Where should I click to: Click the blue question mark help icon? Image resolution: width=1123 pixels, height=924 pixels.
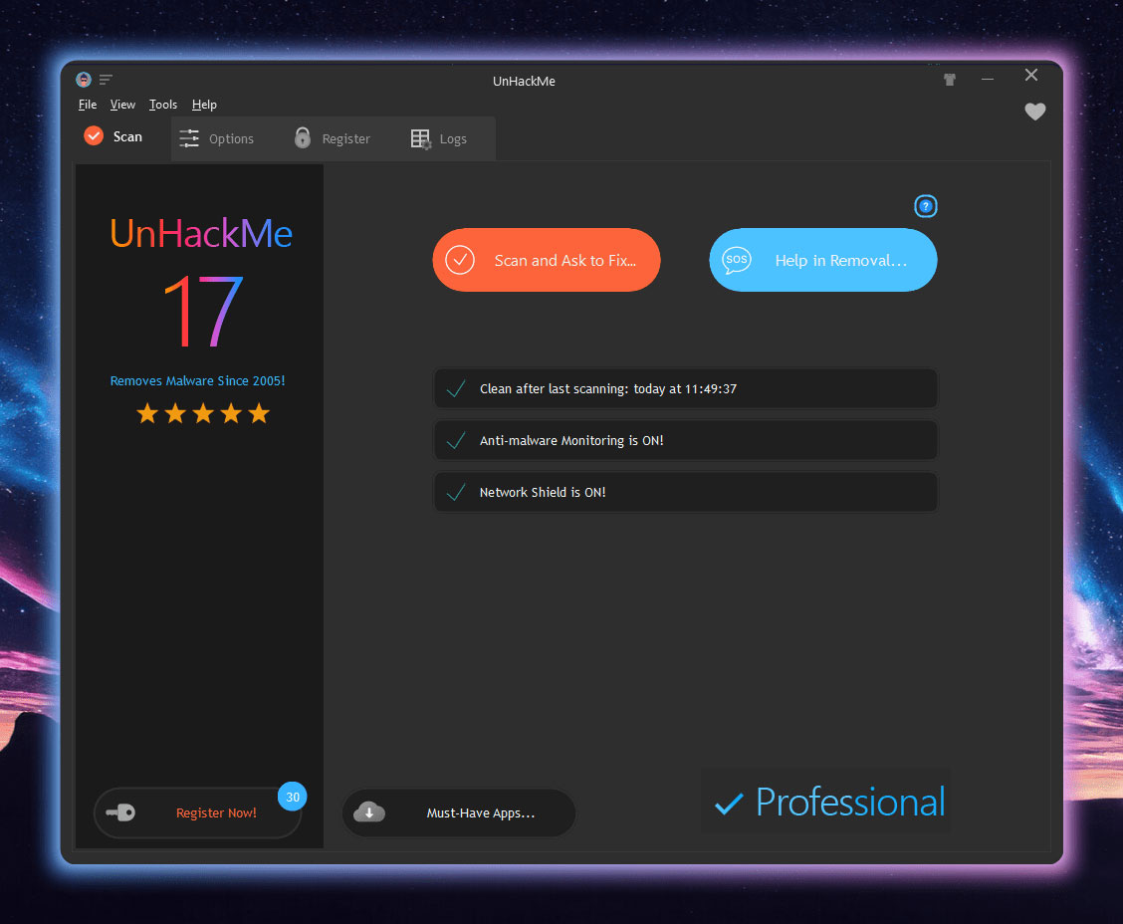926,206
